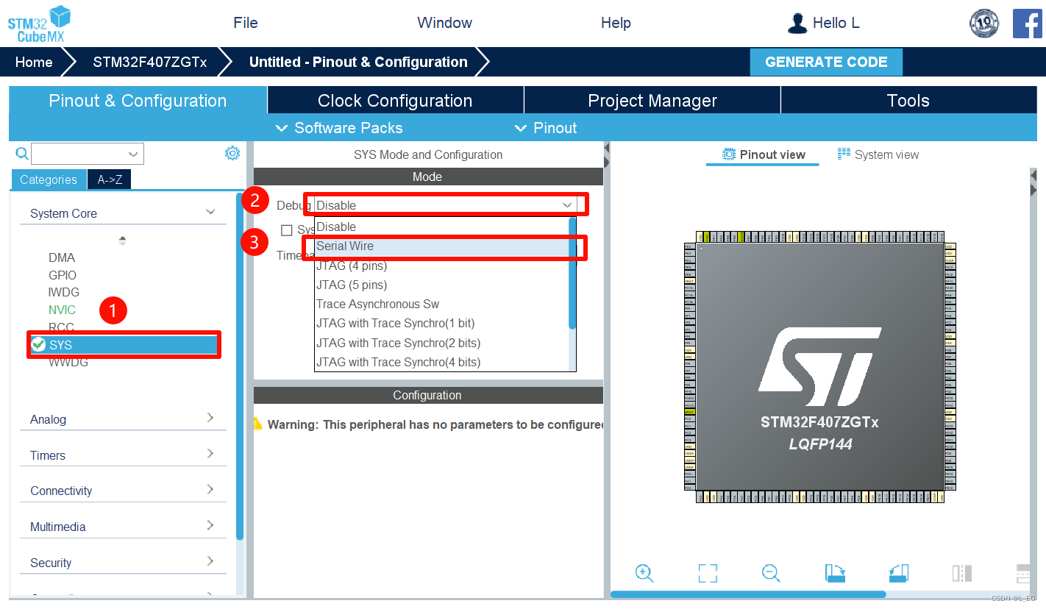
Task: Choose JTAG with Trace Synchro(4 bits)
Action: tap(442, 362)
